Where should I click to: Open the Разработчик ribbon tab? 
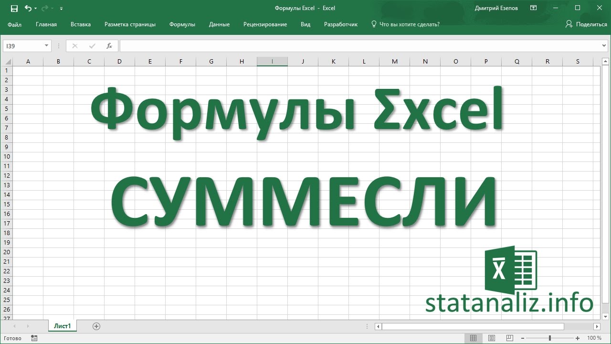[x=341, y=24]
